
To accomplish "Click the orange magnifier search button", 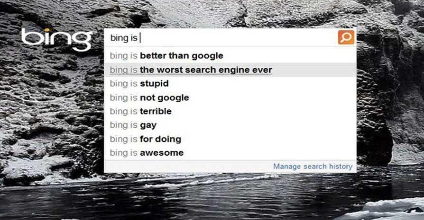I will [346, 37].
